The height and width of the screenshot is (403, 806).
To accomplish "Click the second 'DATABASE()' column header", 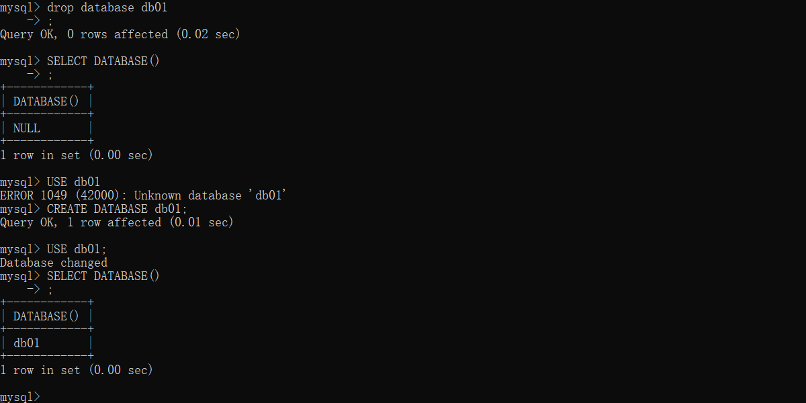I will [x=46, y=316].
